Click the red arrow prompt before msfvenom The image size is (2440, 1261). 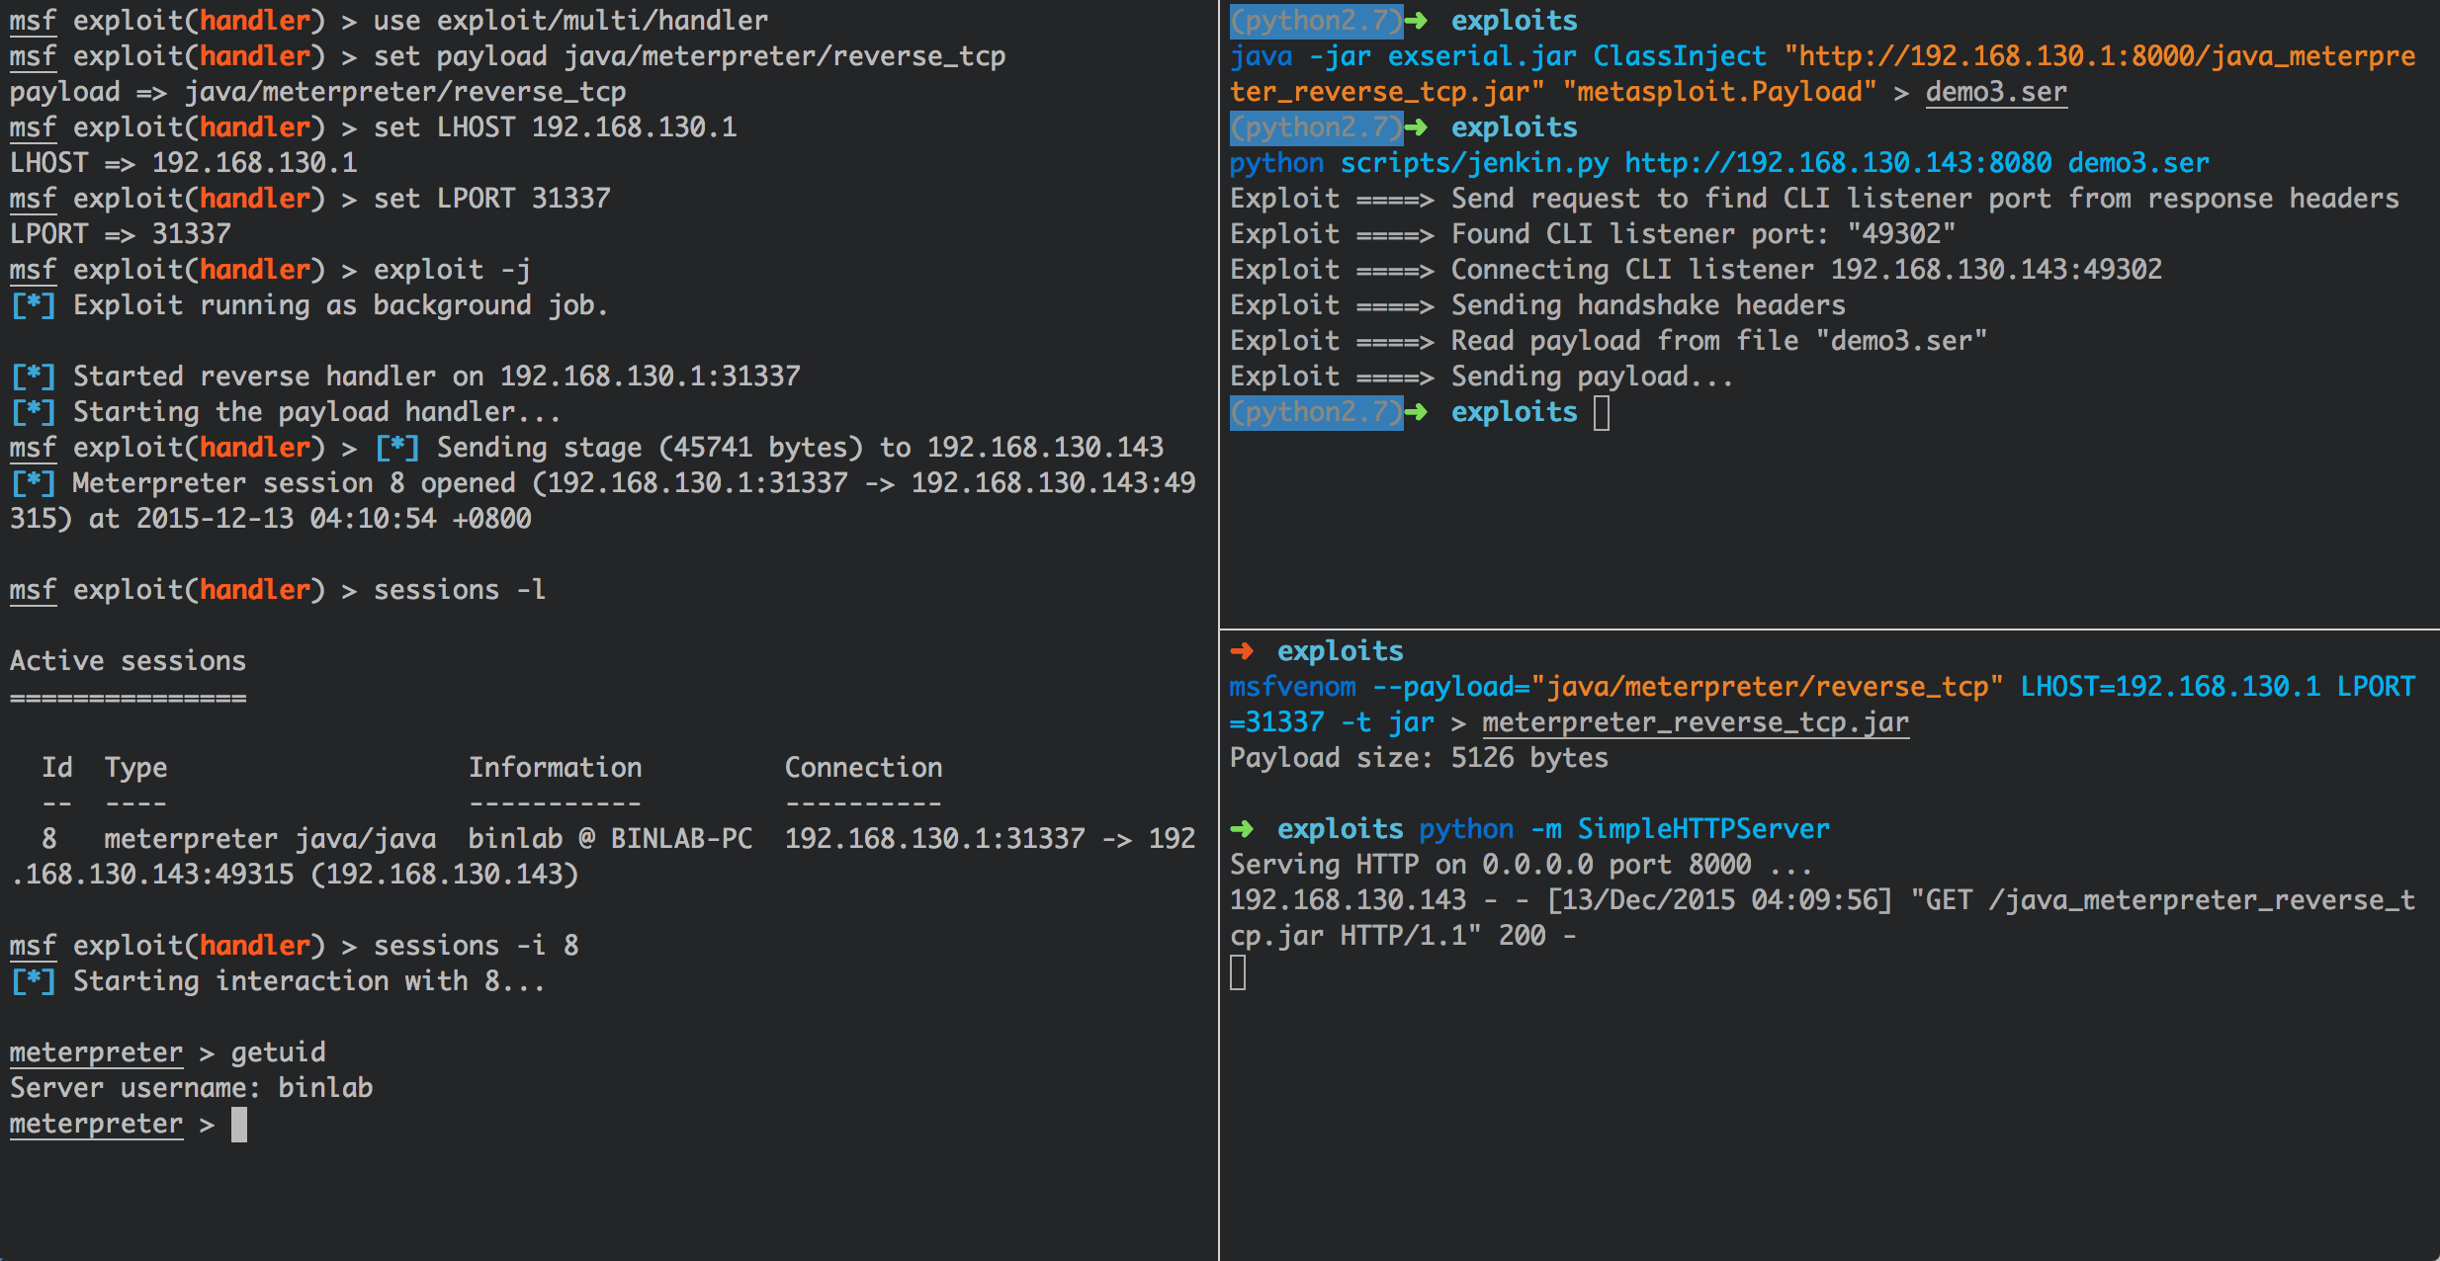pyautogui.click(x=1242, y=651)
